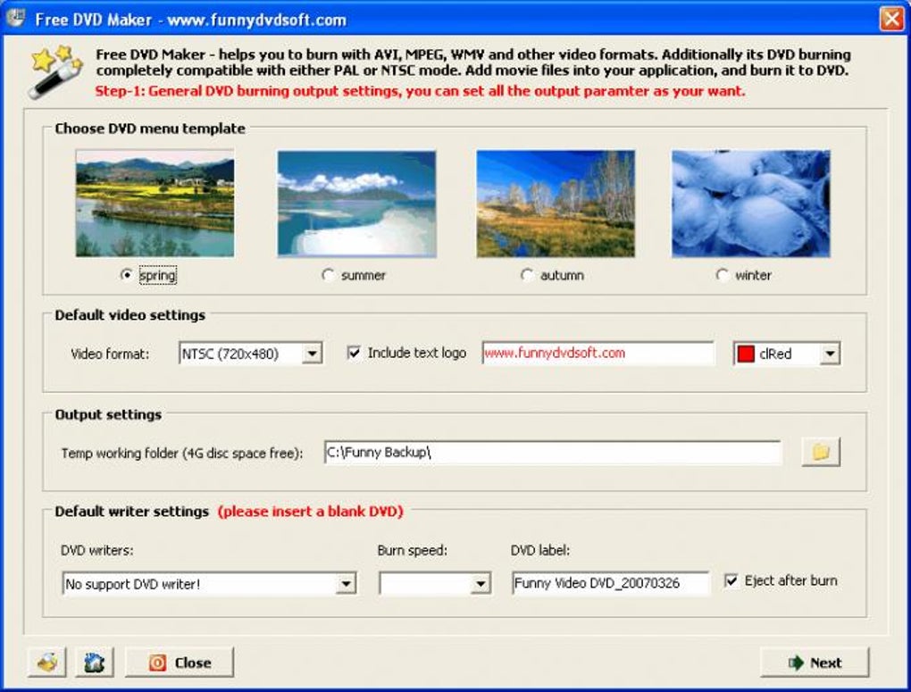Click the summer lake thumbnail
Image resolution: width=911 pixels, height=692 pixels.
point(356,204)
